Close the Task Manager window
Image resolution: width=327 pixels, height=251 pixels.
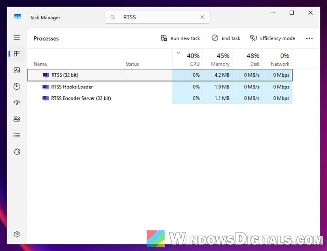311,13
